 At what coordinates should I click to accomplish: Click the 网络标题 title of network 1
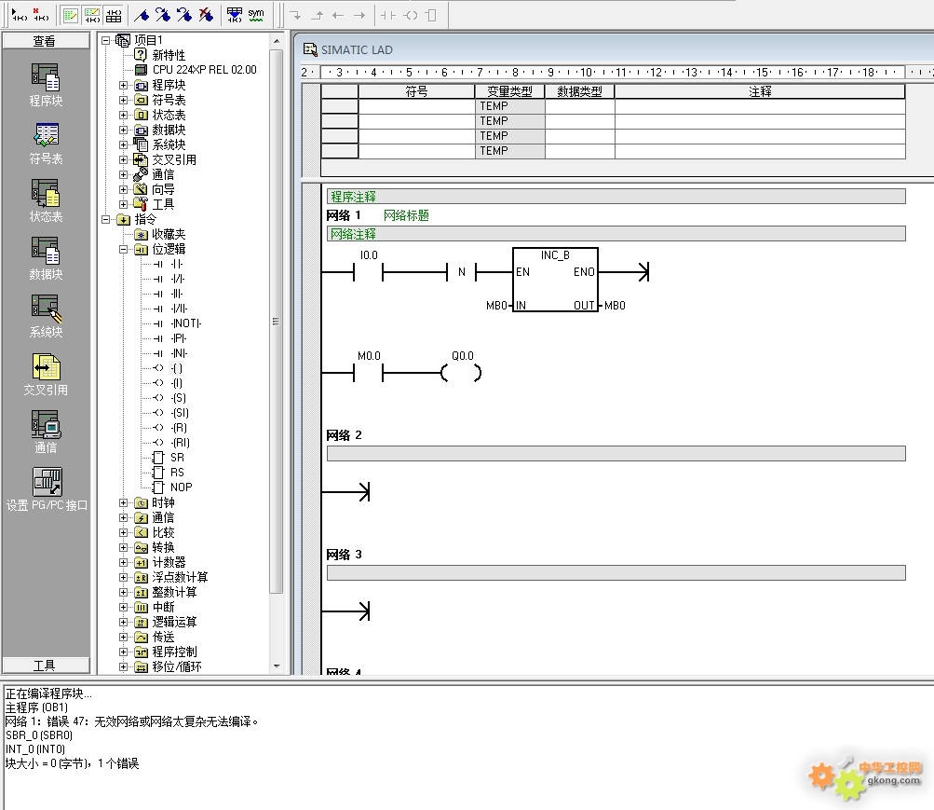click(x=406, y=215)
